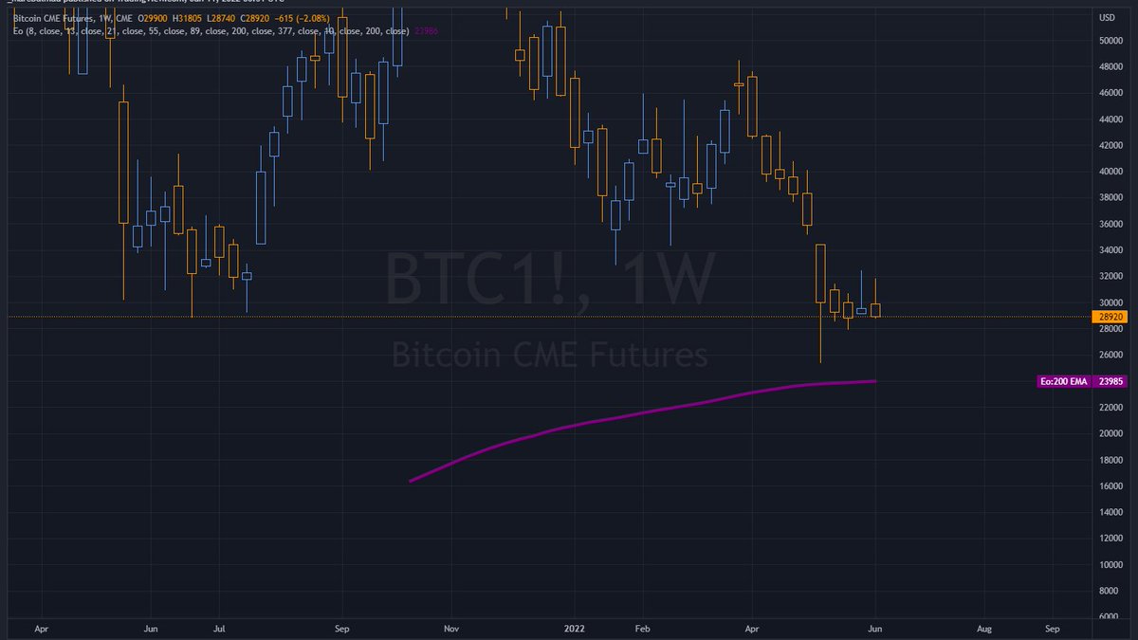Click the 6000 price scale value
Screen dimensions: 1138x640
1110,616
